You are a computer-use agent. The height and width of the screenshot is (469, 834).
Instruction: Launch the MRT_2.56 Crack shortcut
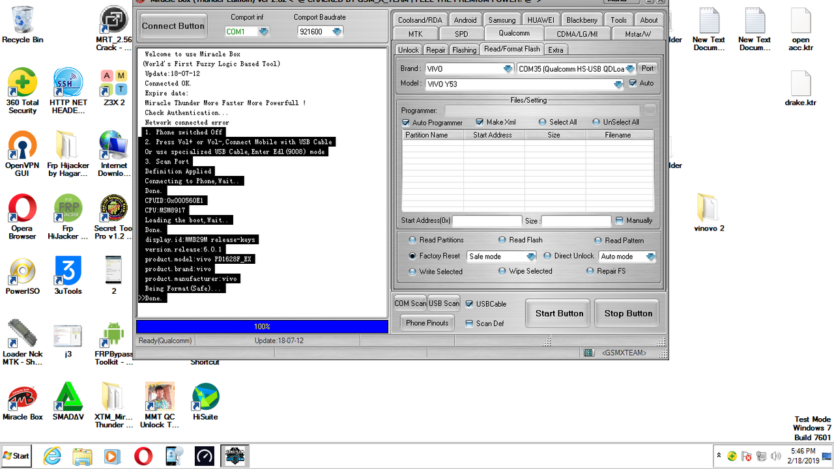click(x=113, y=29)
